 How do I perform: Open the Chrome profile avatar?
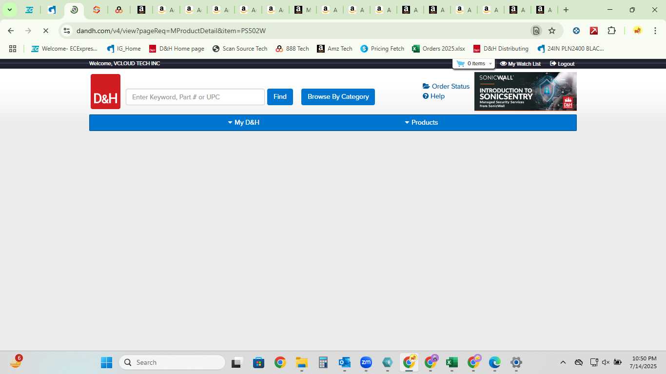[637, 31]
